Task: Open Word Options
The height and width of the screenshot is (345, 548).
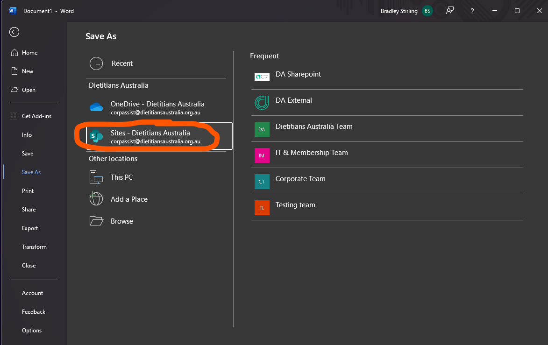Action: pos(31,330)
